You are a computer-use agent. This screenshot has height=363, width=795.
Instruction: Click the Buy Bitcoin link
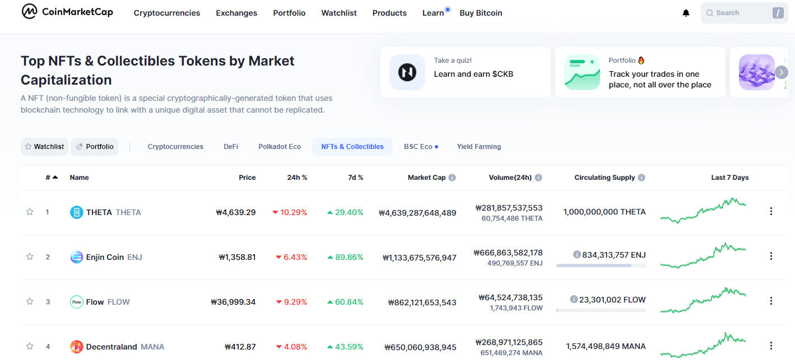pos(481,13)
